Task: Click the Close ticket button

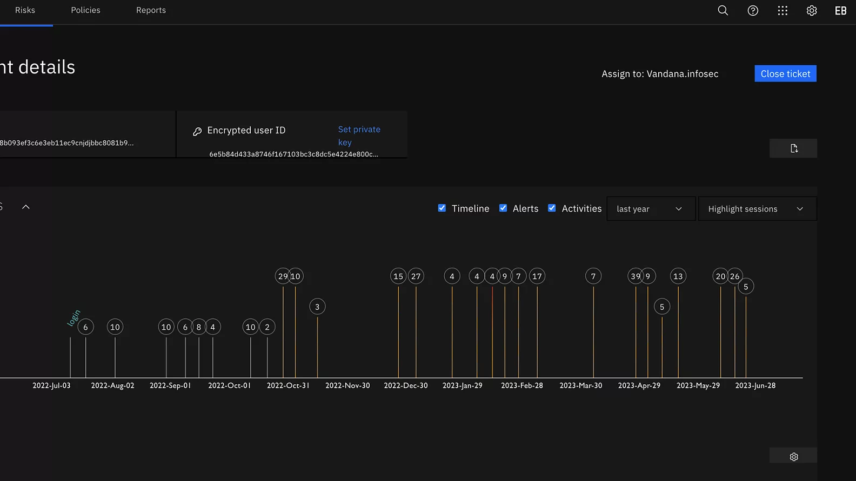Action: (x=785, y=73)
